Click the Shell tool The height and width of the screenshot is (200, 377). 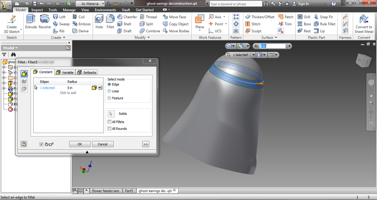(124, 24)
